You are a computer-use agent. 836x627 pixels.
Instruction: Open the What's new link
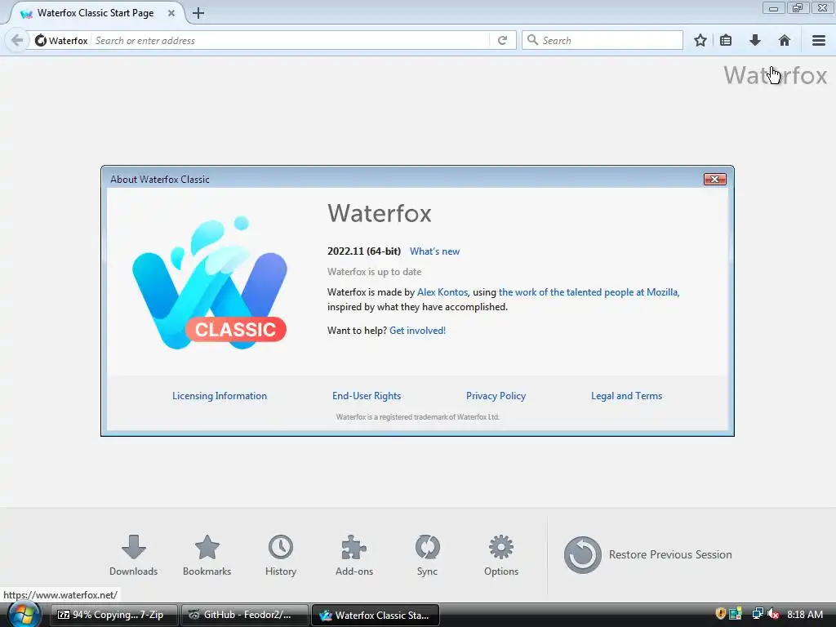[x=434, y=251]
